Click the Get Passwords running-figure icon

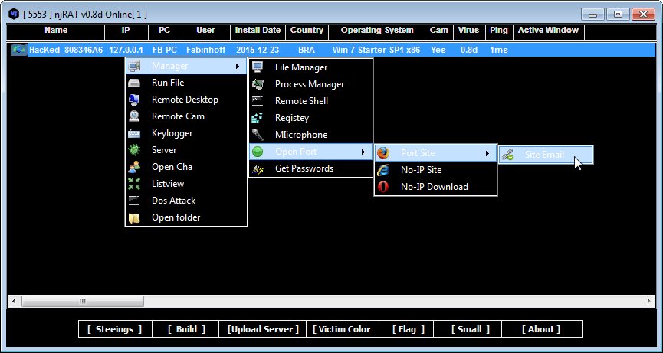pyautogui.click(x=258, y=168)
